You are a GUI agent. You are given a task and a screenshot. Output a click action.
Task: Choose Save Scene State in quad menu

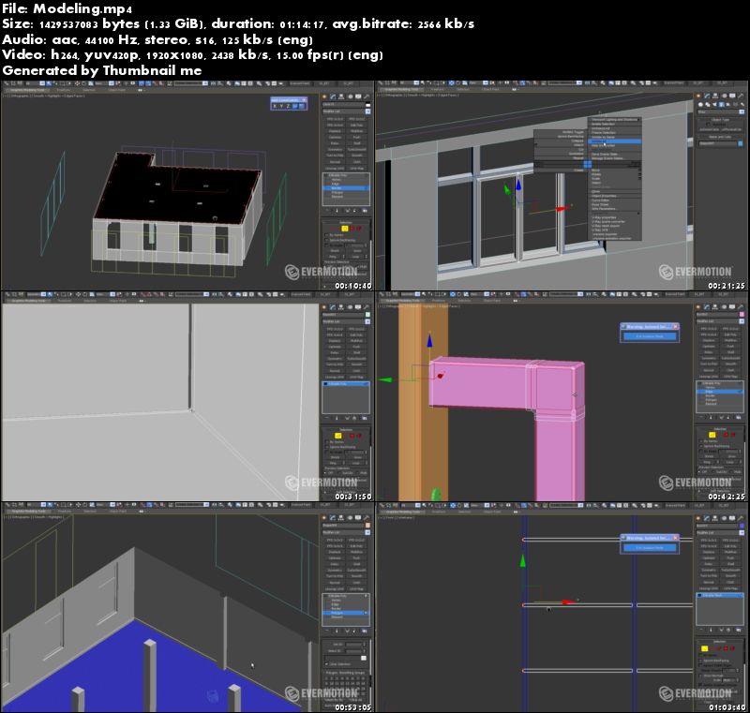pos(605,155)
